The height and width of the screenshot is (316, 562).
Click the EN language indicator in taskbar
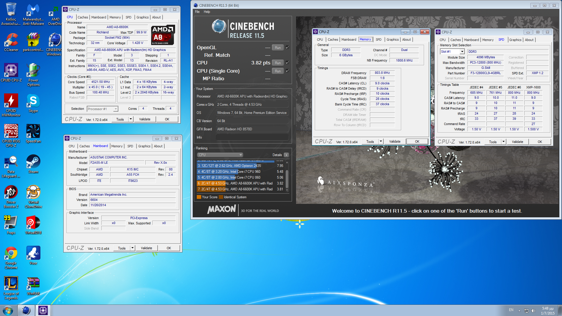[x=511, y=310]
